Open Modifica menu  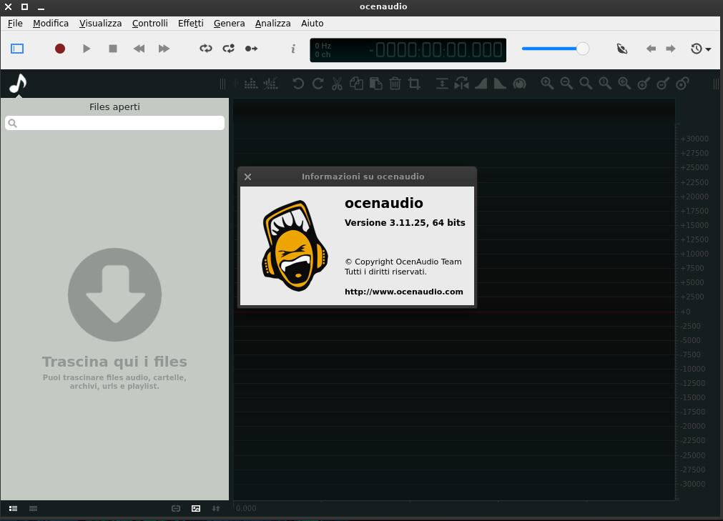pyautogui.click(x=51, y=23)
